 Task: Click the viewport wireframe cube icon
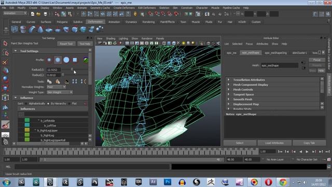click(x=164, y=43)
